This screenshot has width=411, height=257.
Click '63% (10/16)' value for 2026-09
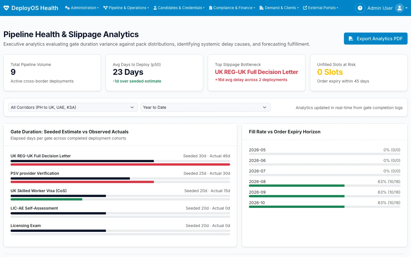click(x=389, y=192)
